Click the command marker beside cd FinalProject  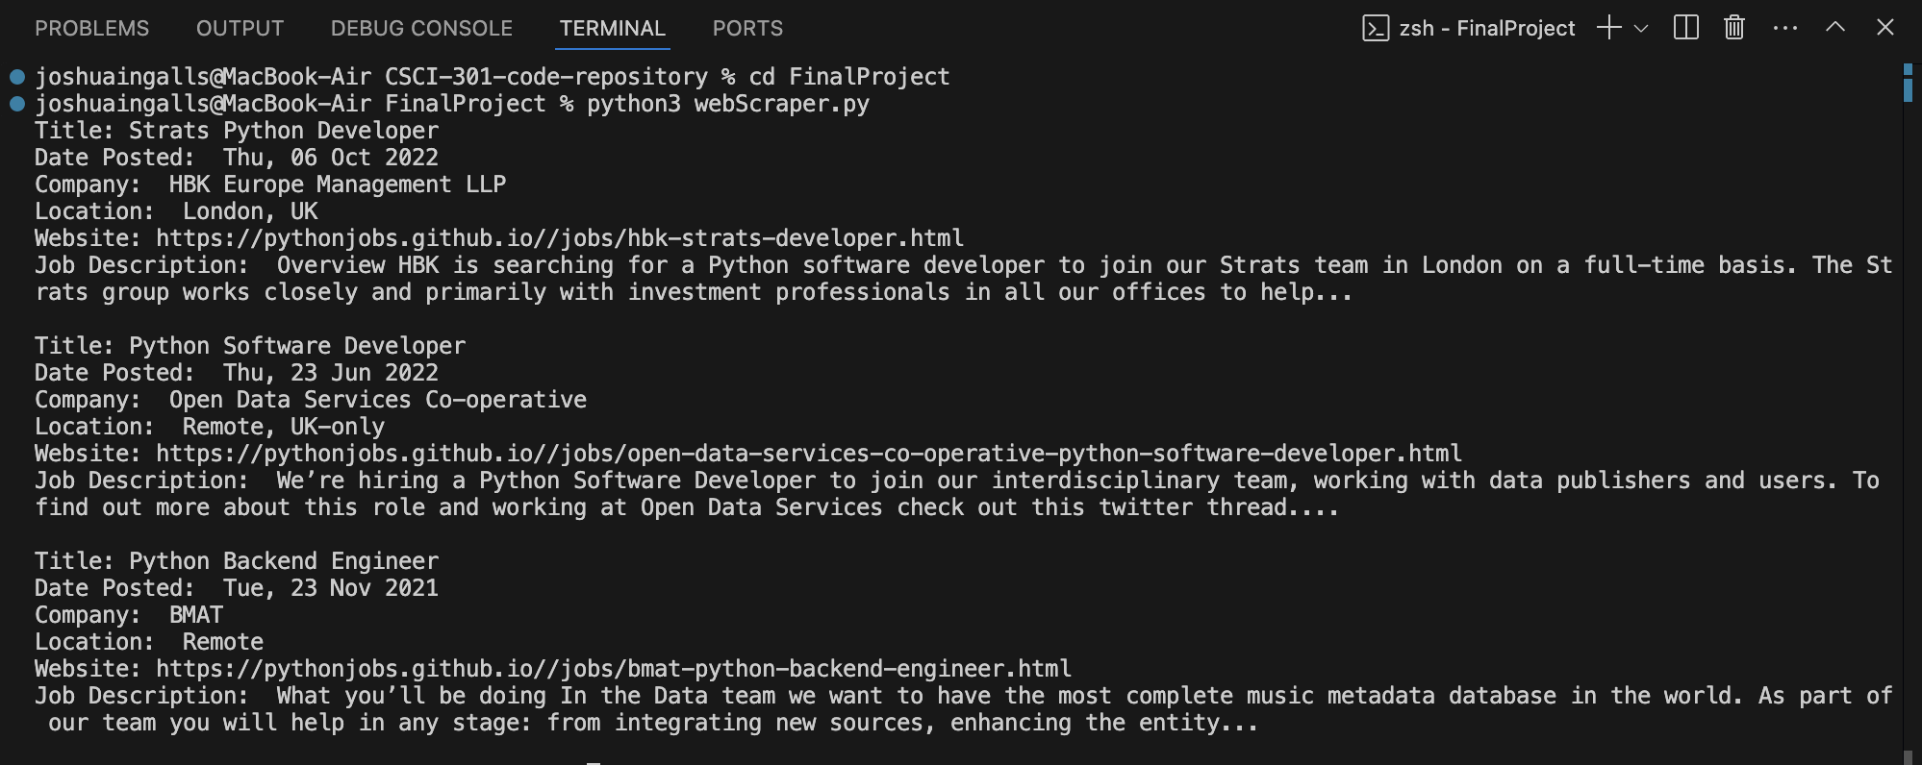click(x=17, y=77)
